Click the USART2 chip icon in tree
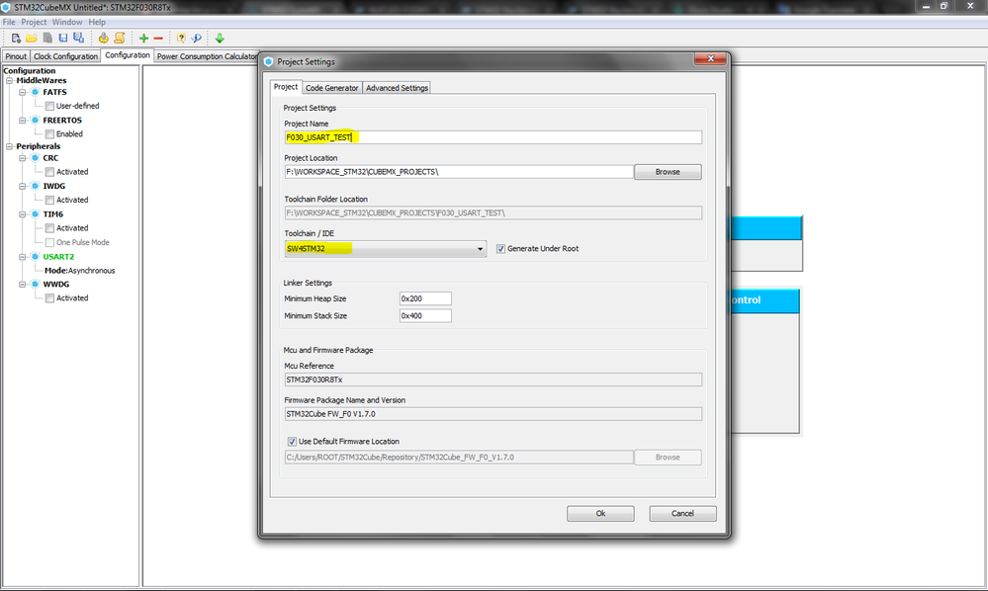 [36, 257]
